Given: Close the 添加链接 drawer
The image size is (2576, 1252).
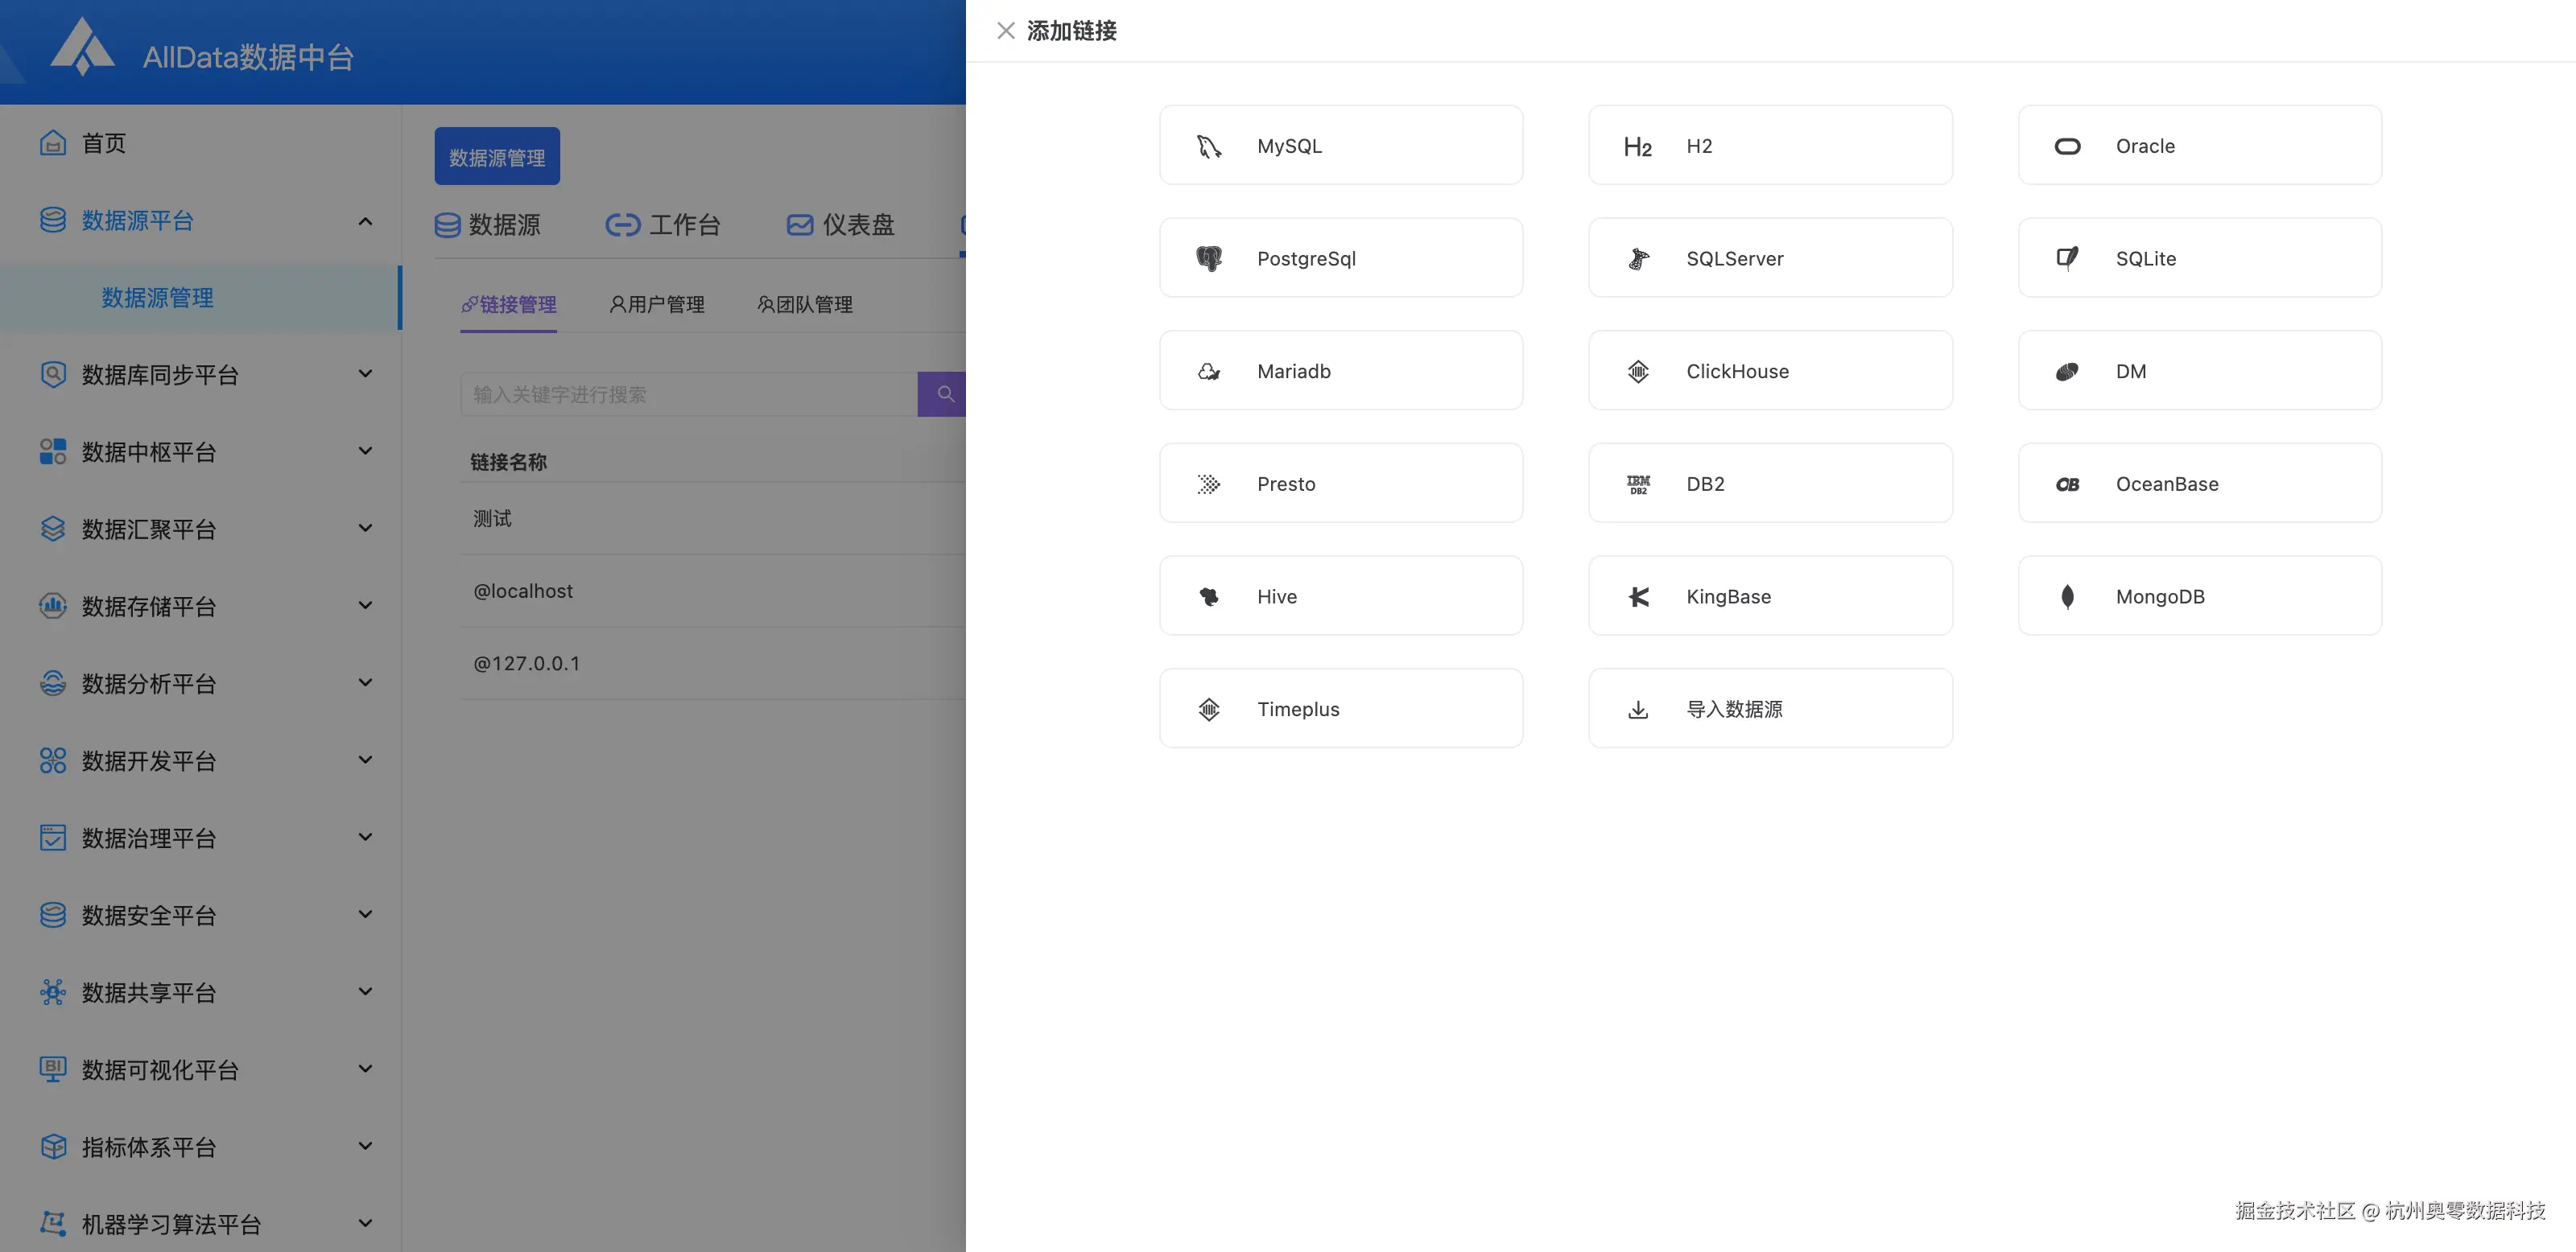Looking at the screenshot, I should 1006,31.
